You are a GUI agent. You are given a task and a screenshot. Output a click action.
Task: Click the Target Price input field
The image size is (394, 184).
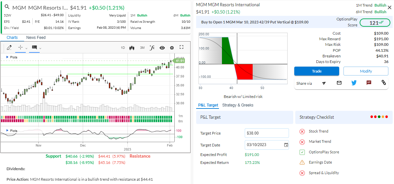click(267, 133)
